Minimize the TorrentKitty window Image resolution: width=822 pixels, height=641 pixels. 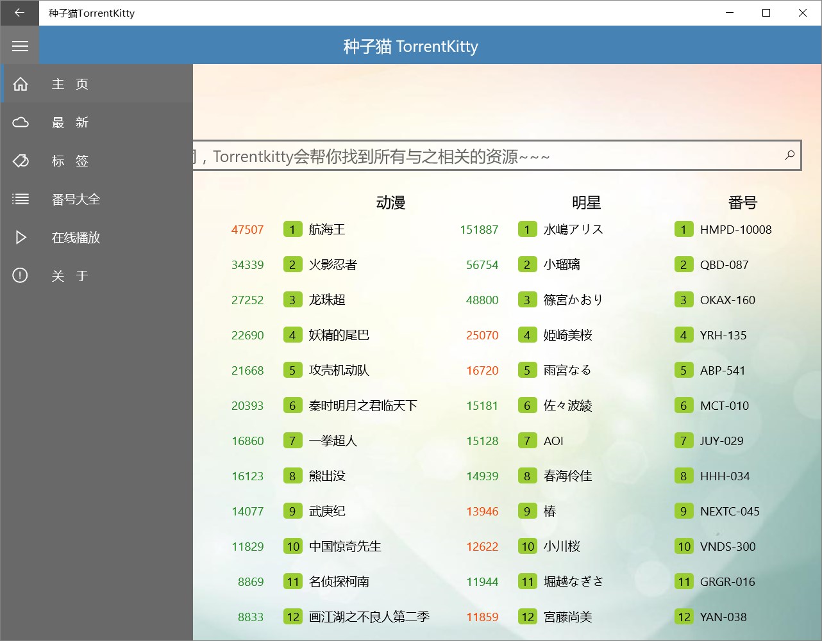730,13
